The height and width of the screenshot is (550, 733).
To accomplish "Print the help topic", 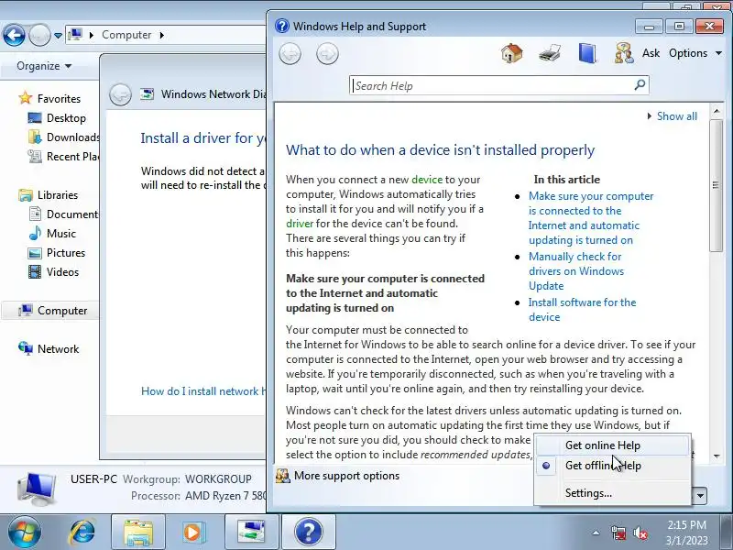I will click(x=549, y=53).
